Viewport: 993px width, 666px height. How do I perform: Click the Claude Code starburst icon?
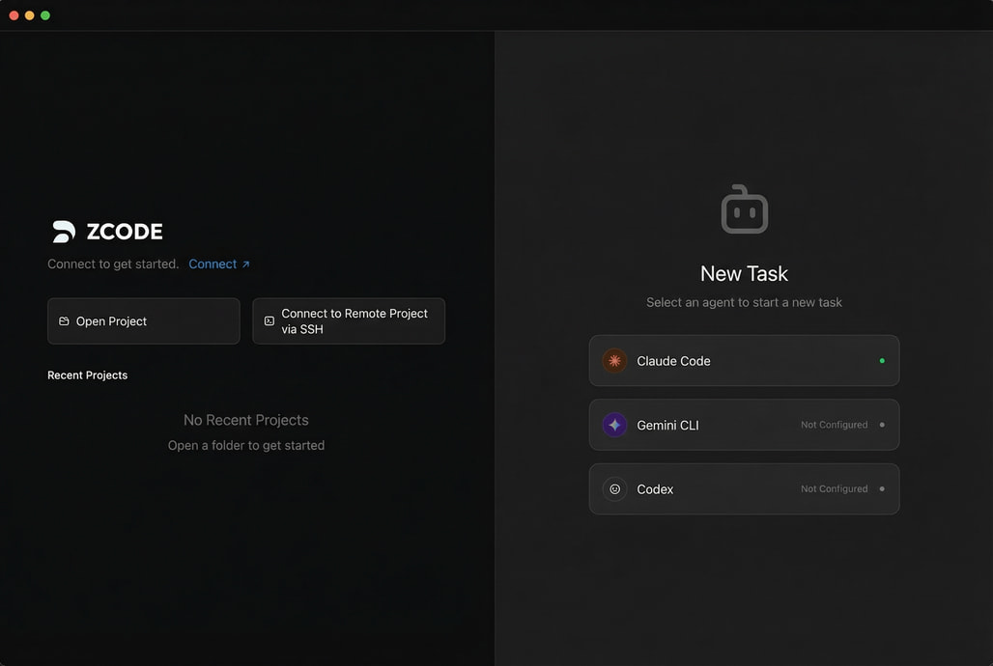click(614, 361)
